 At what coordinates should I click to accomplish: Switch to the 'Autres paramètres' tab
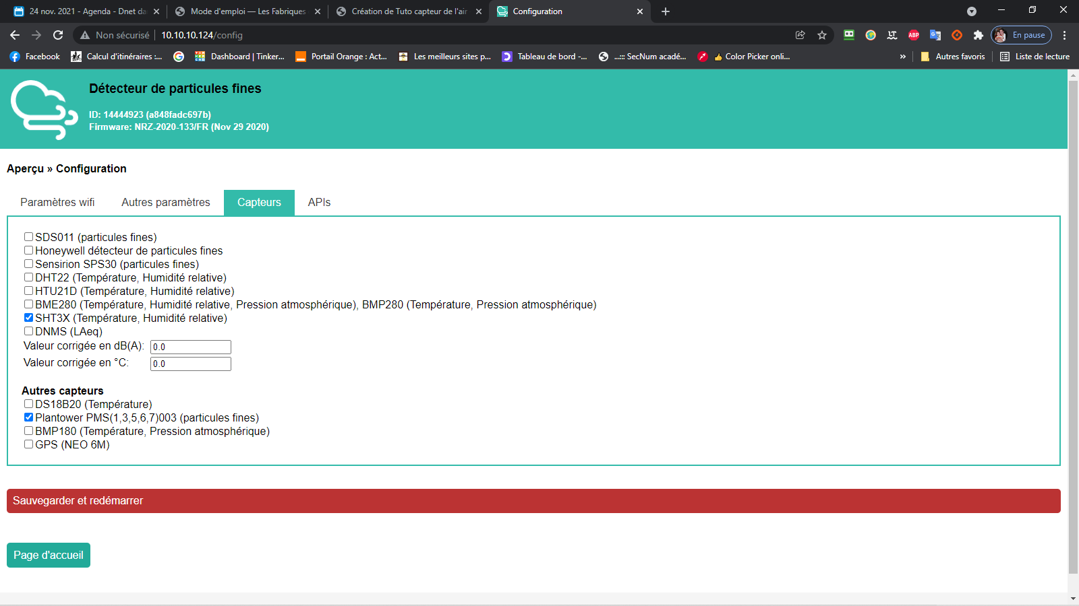click(166, 203)
